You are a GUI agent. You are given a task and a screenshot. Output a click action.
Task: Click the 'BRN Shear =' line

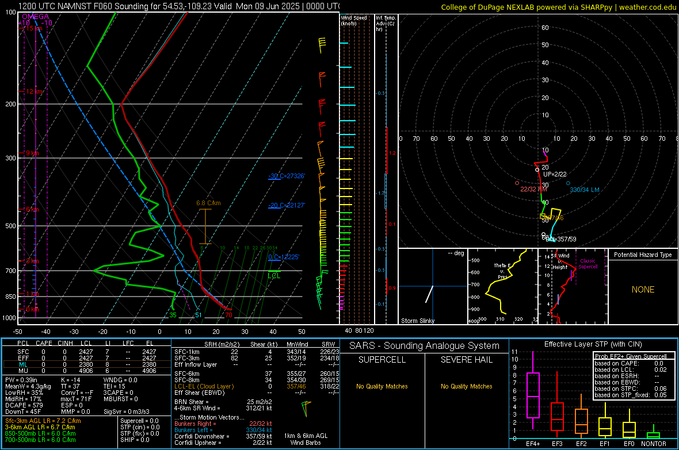coord(223,402)
